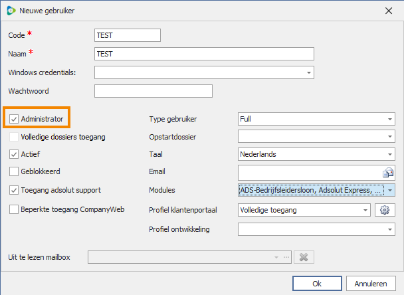The image size is (404, 295).
Task: Open the Profiel ontwikkeling dropdown
Action: click(389, 229)
